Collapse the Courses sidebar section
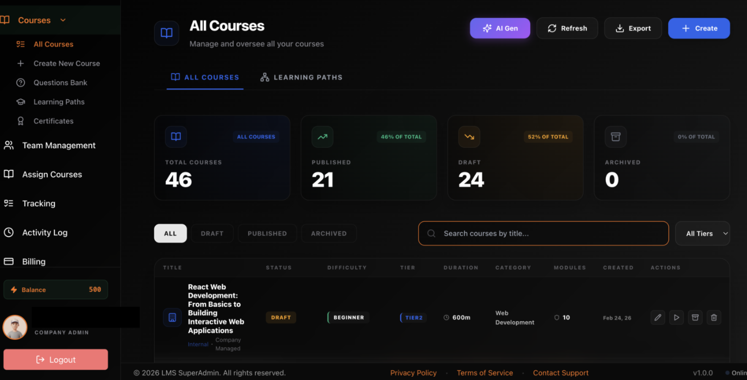 pyautogui.click(x=62, y=20)
